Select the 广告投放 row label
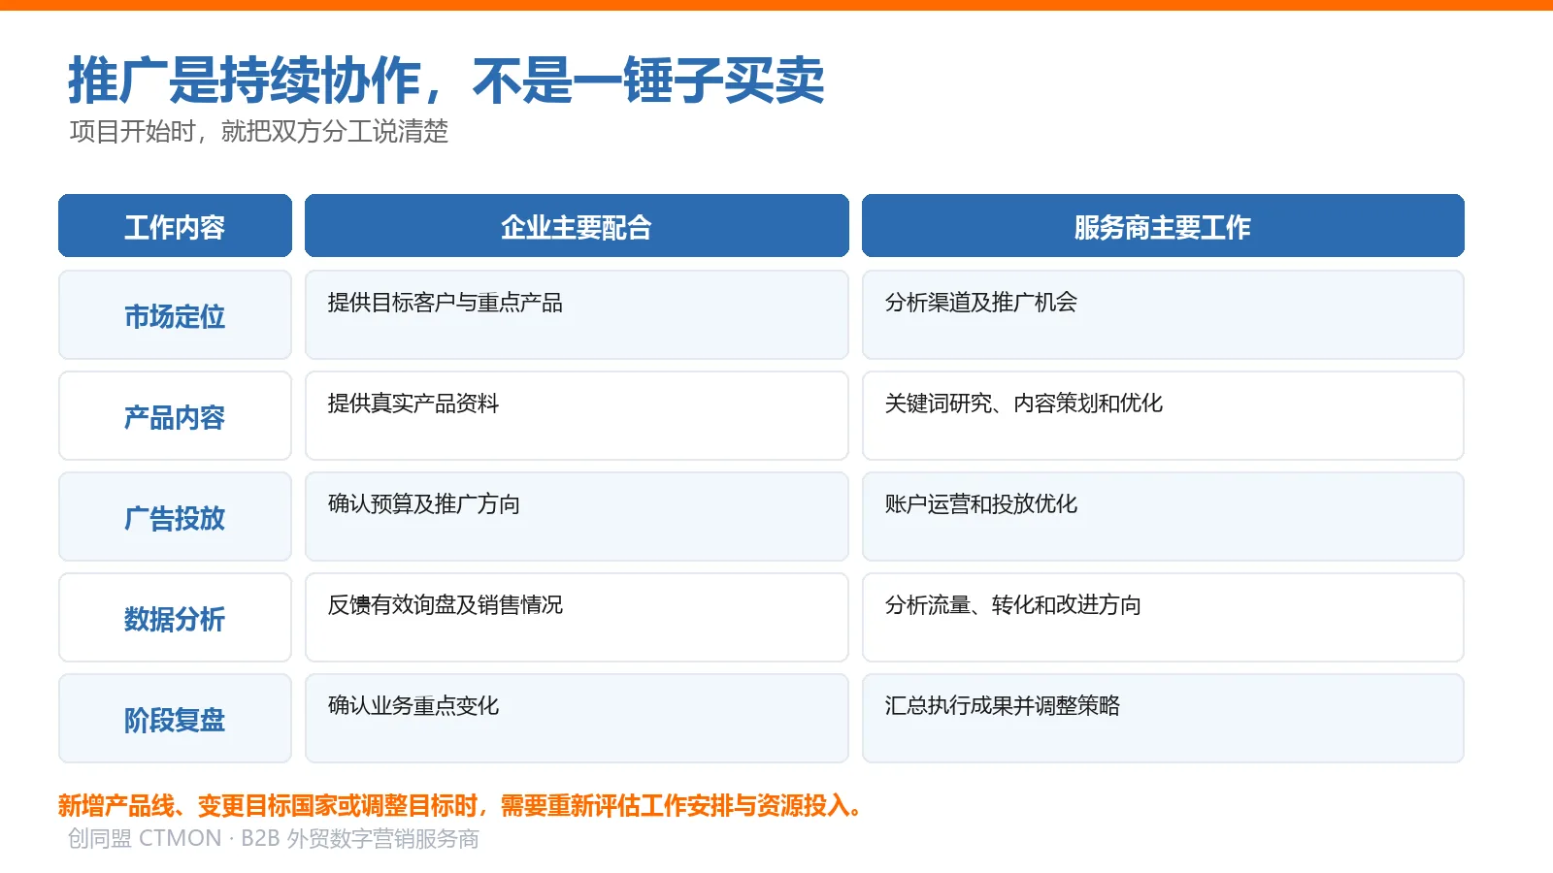The width and height of the screenshot is (1553, 873). point(175,517)
